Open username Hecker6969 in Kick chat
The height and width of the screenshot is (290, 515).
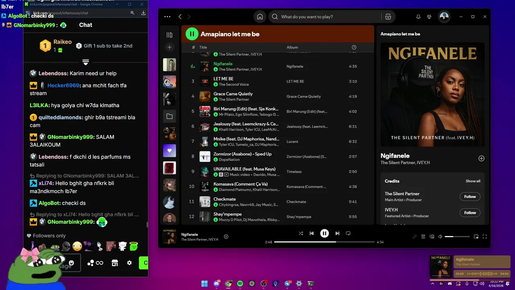[x=63, y=85]
